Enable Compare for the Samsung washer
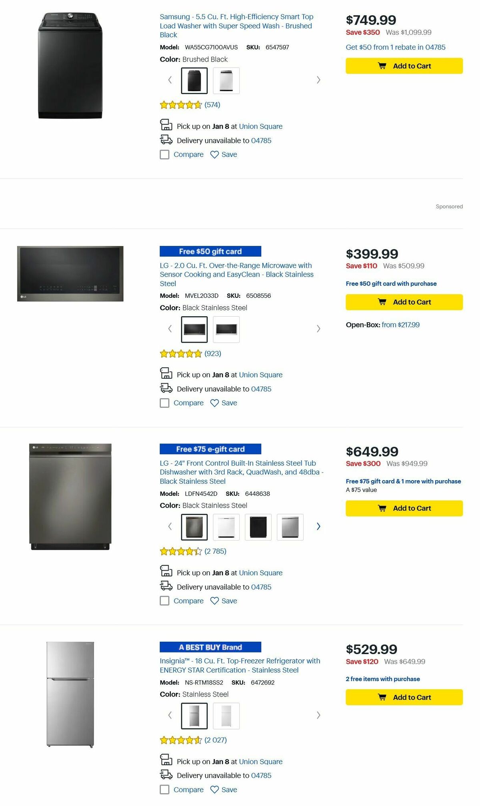 164,154
